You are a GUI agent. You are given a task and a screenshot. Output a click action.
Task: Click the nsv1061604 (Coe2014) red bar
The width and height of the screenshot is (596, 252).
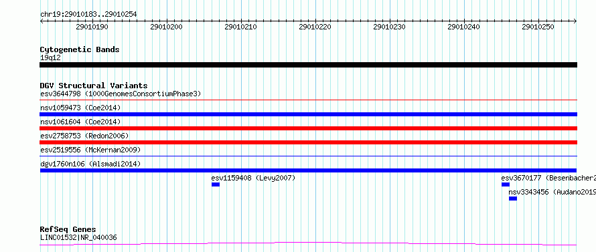click(x=308, y=128)
